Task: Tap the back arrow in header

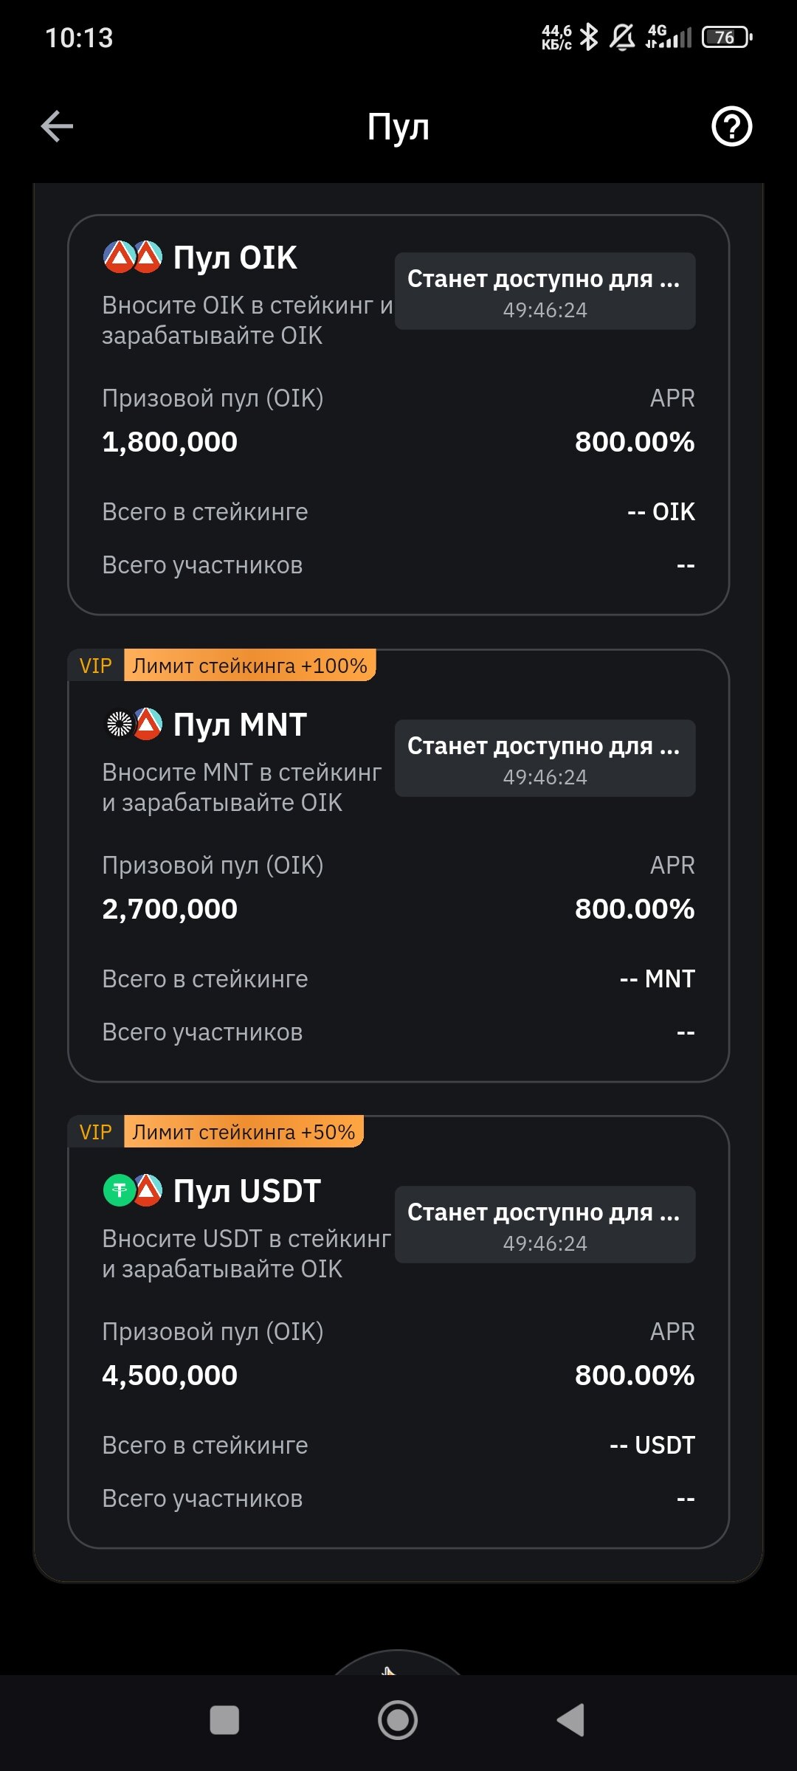Action: (57, 126)
